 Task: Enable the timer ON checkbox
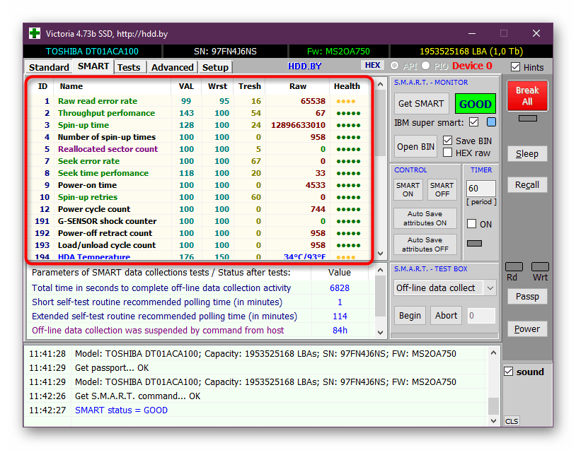click(x=472, y=224)
